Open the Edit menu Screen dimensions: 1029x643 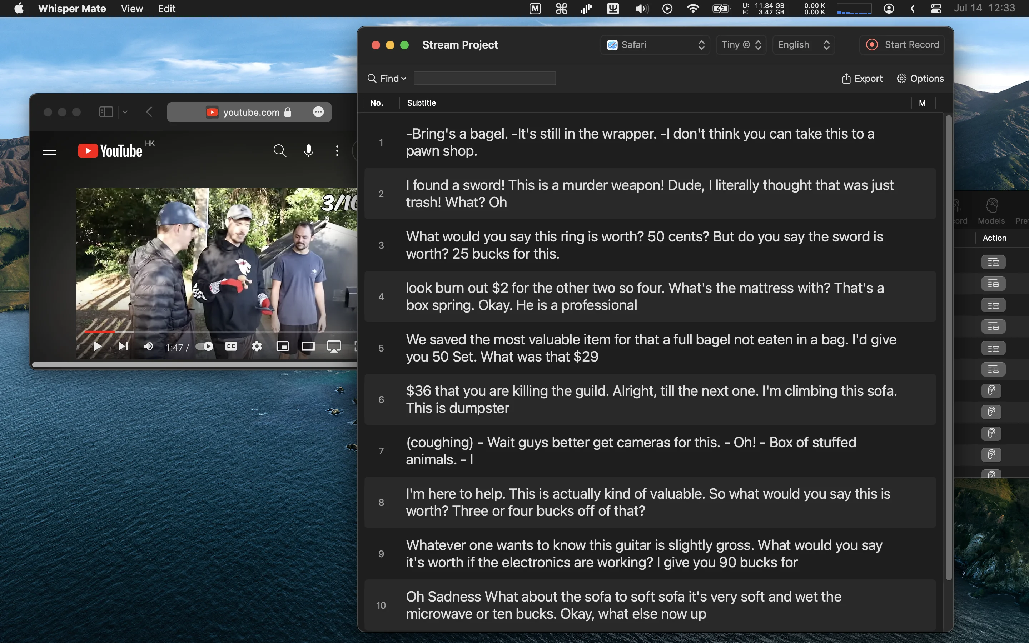167,9
